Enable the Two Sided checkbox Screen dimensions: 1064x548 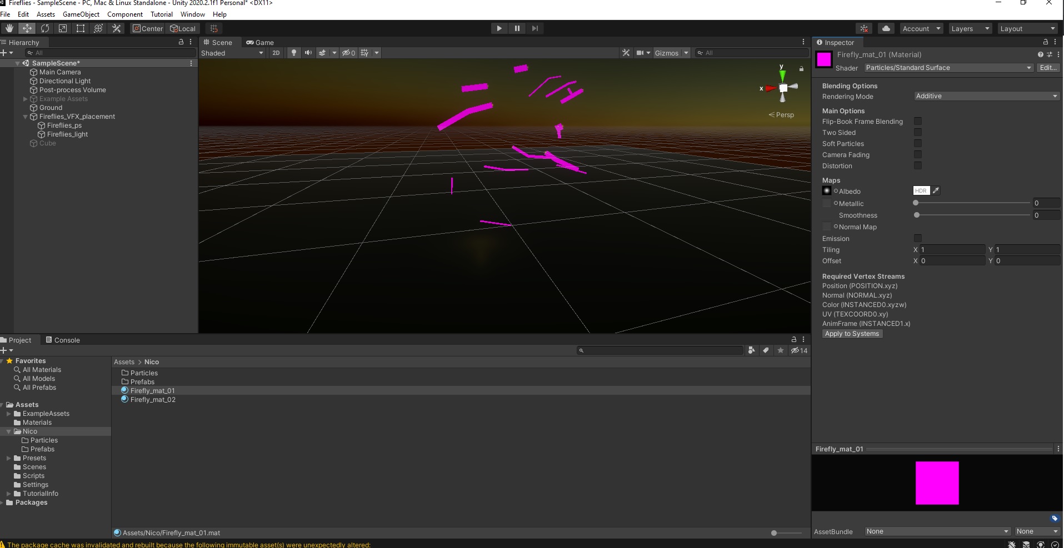pos(918,132)
